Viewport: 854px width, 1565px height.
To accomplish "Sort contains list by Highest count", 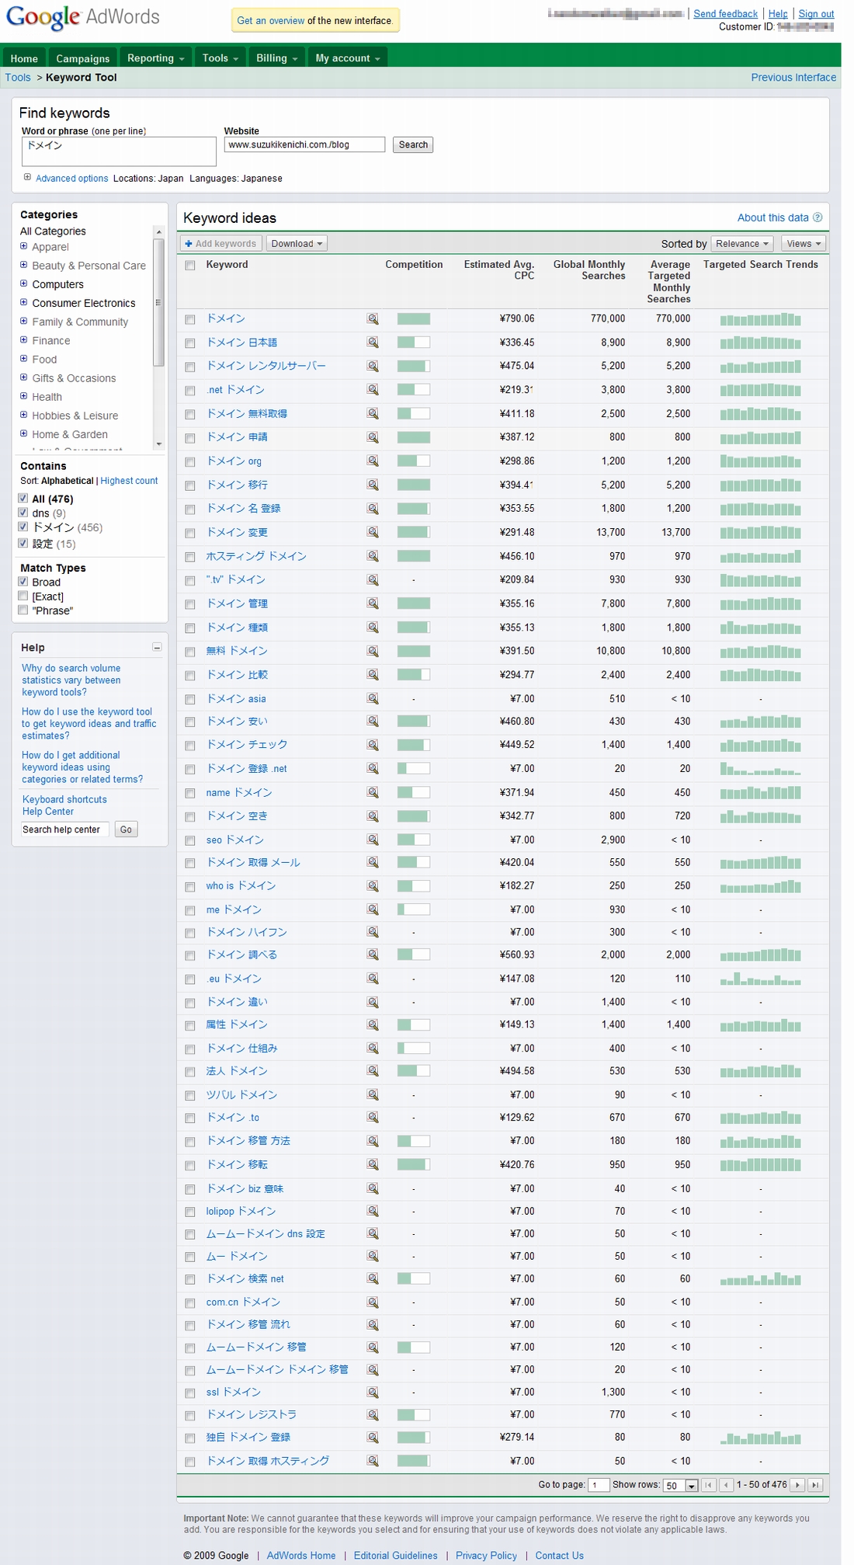I will tap(129, 481).
